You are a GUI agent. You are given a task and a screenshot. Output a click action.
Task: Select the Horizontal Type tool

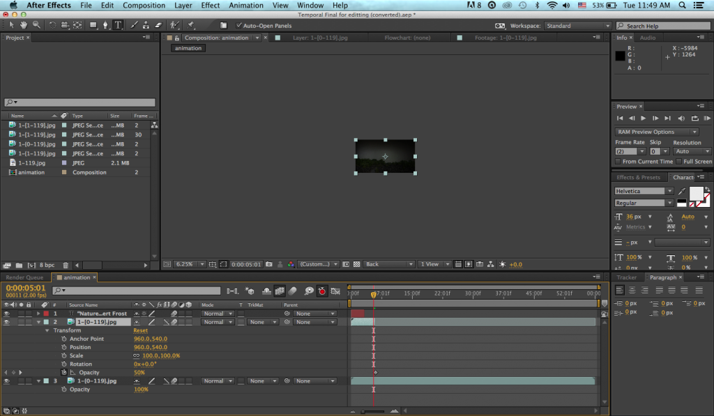click(118, 25)
